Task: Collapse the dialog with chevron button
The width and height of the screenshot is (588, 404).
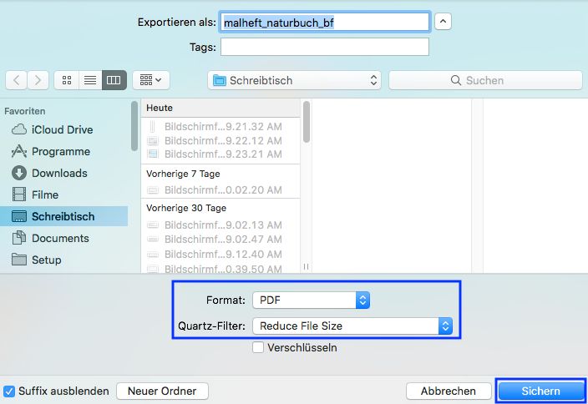Action: 443,22
